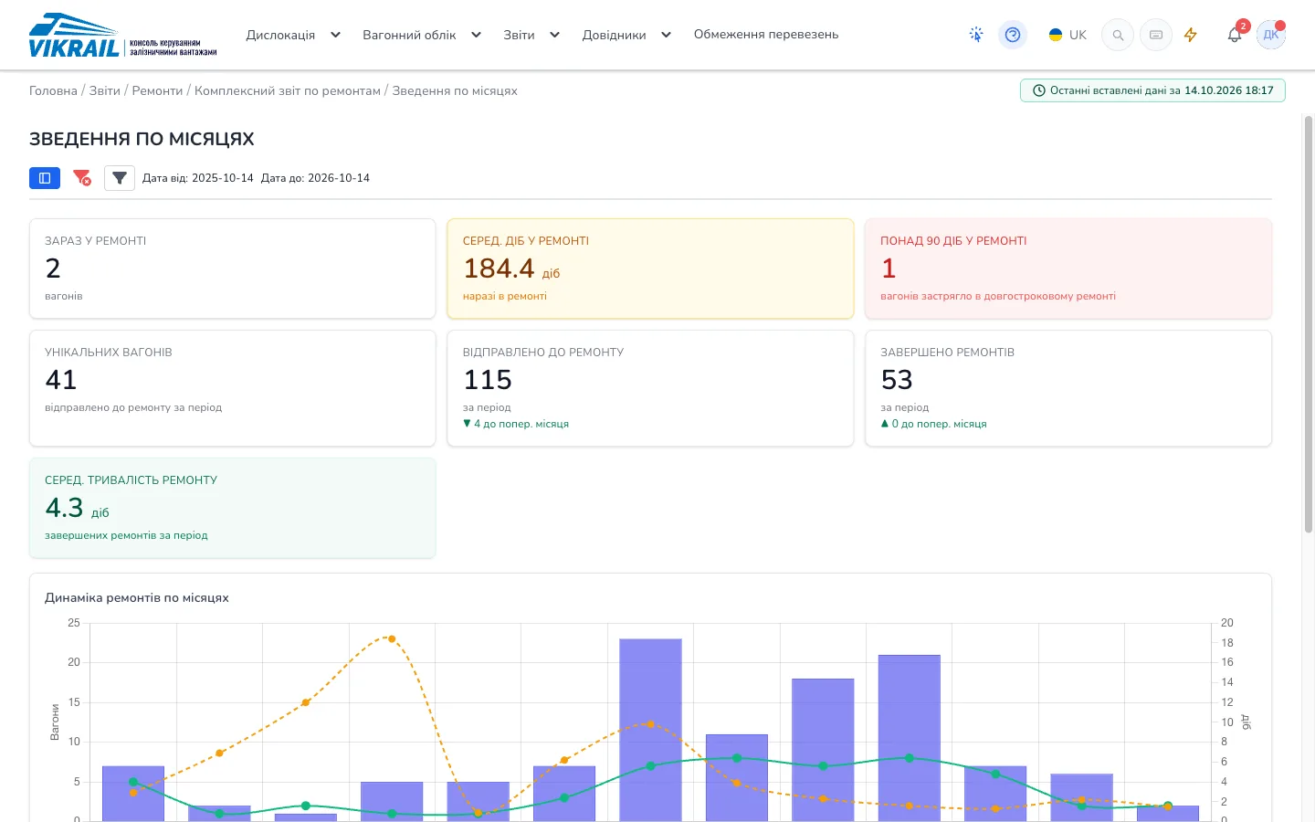1315x822 pixels.
Task: Expand the Дислокація menu chevron
Action: coord(335,35)
